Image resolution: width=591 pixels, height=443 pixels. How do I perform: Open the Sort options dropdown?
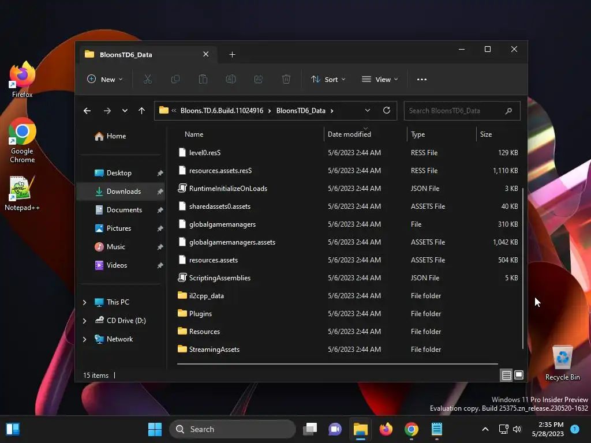[328, 80]
